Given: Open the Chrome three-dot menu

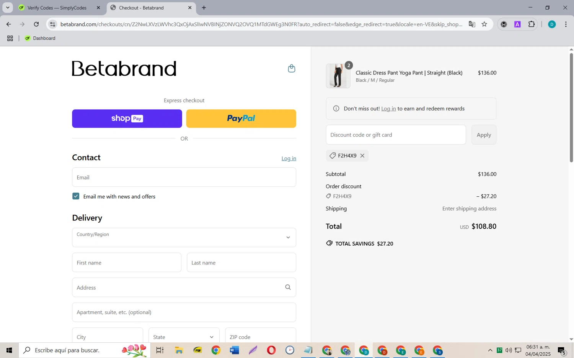Looking at the screenshot, I should coord(566,24).
